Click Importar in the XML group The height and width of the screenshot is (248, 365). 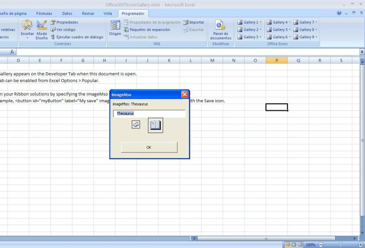(193, 22)
